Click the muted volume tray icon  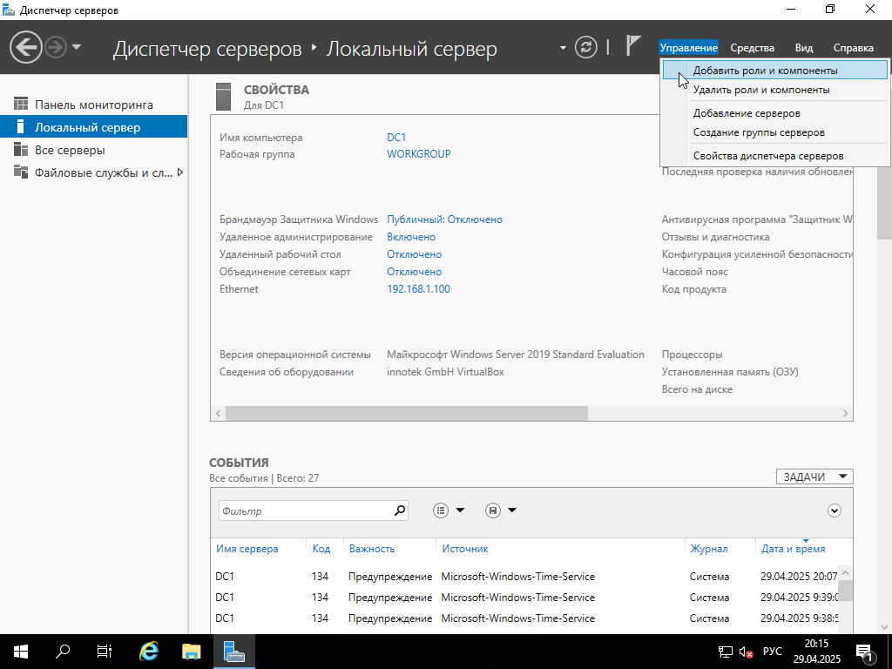746,652
